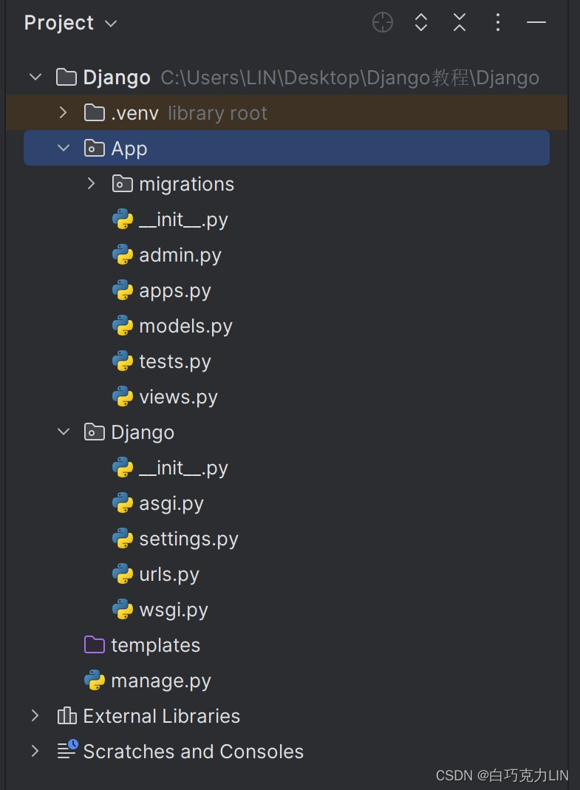
Task: Collapse the Django root project node
Action: (x=35, y=77)
